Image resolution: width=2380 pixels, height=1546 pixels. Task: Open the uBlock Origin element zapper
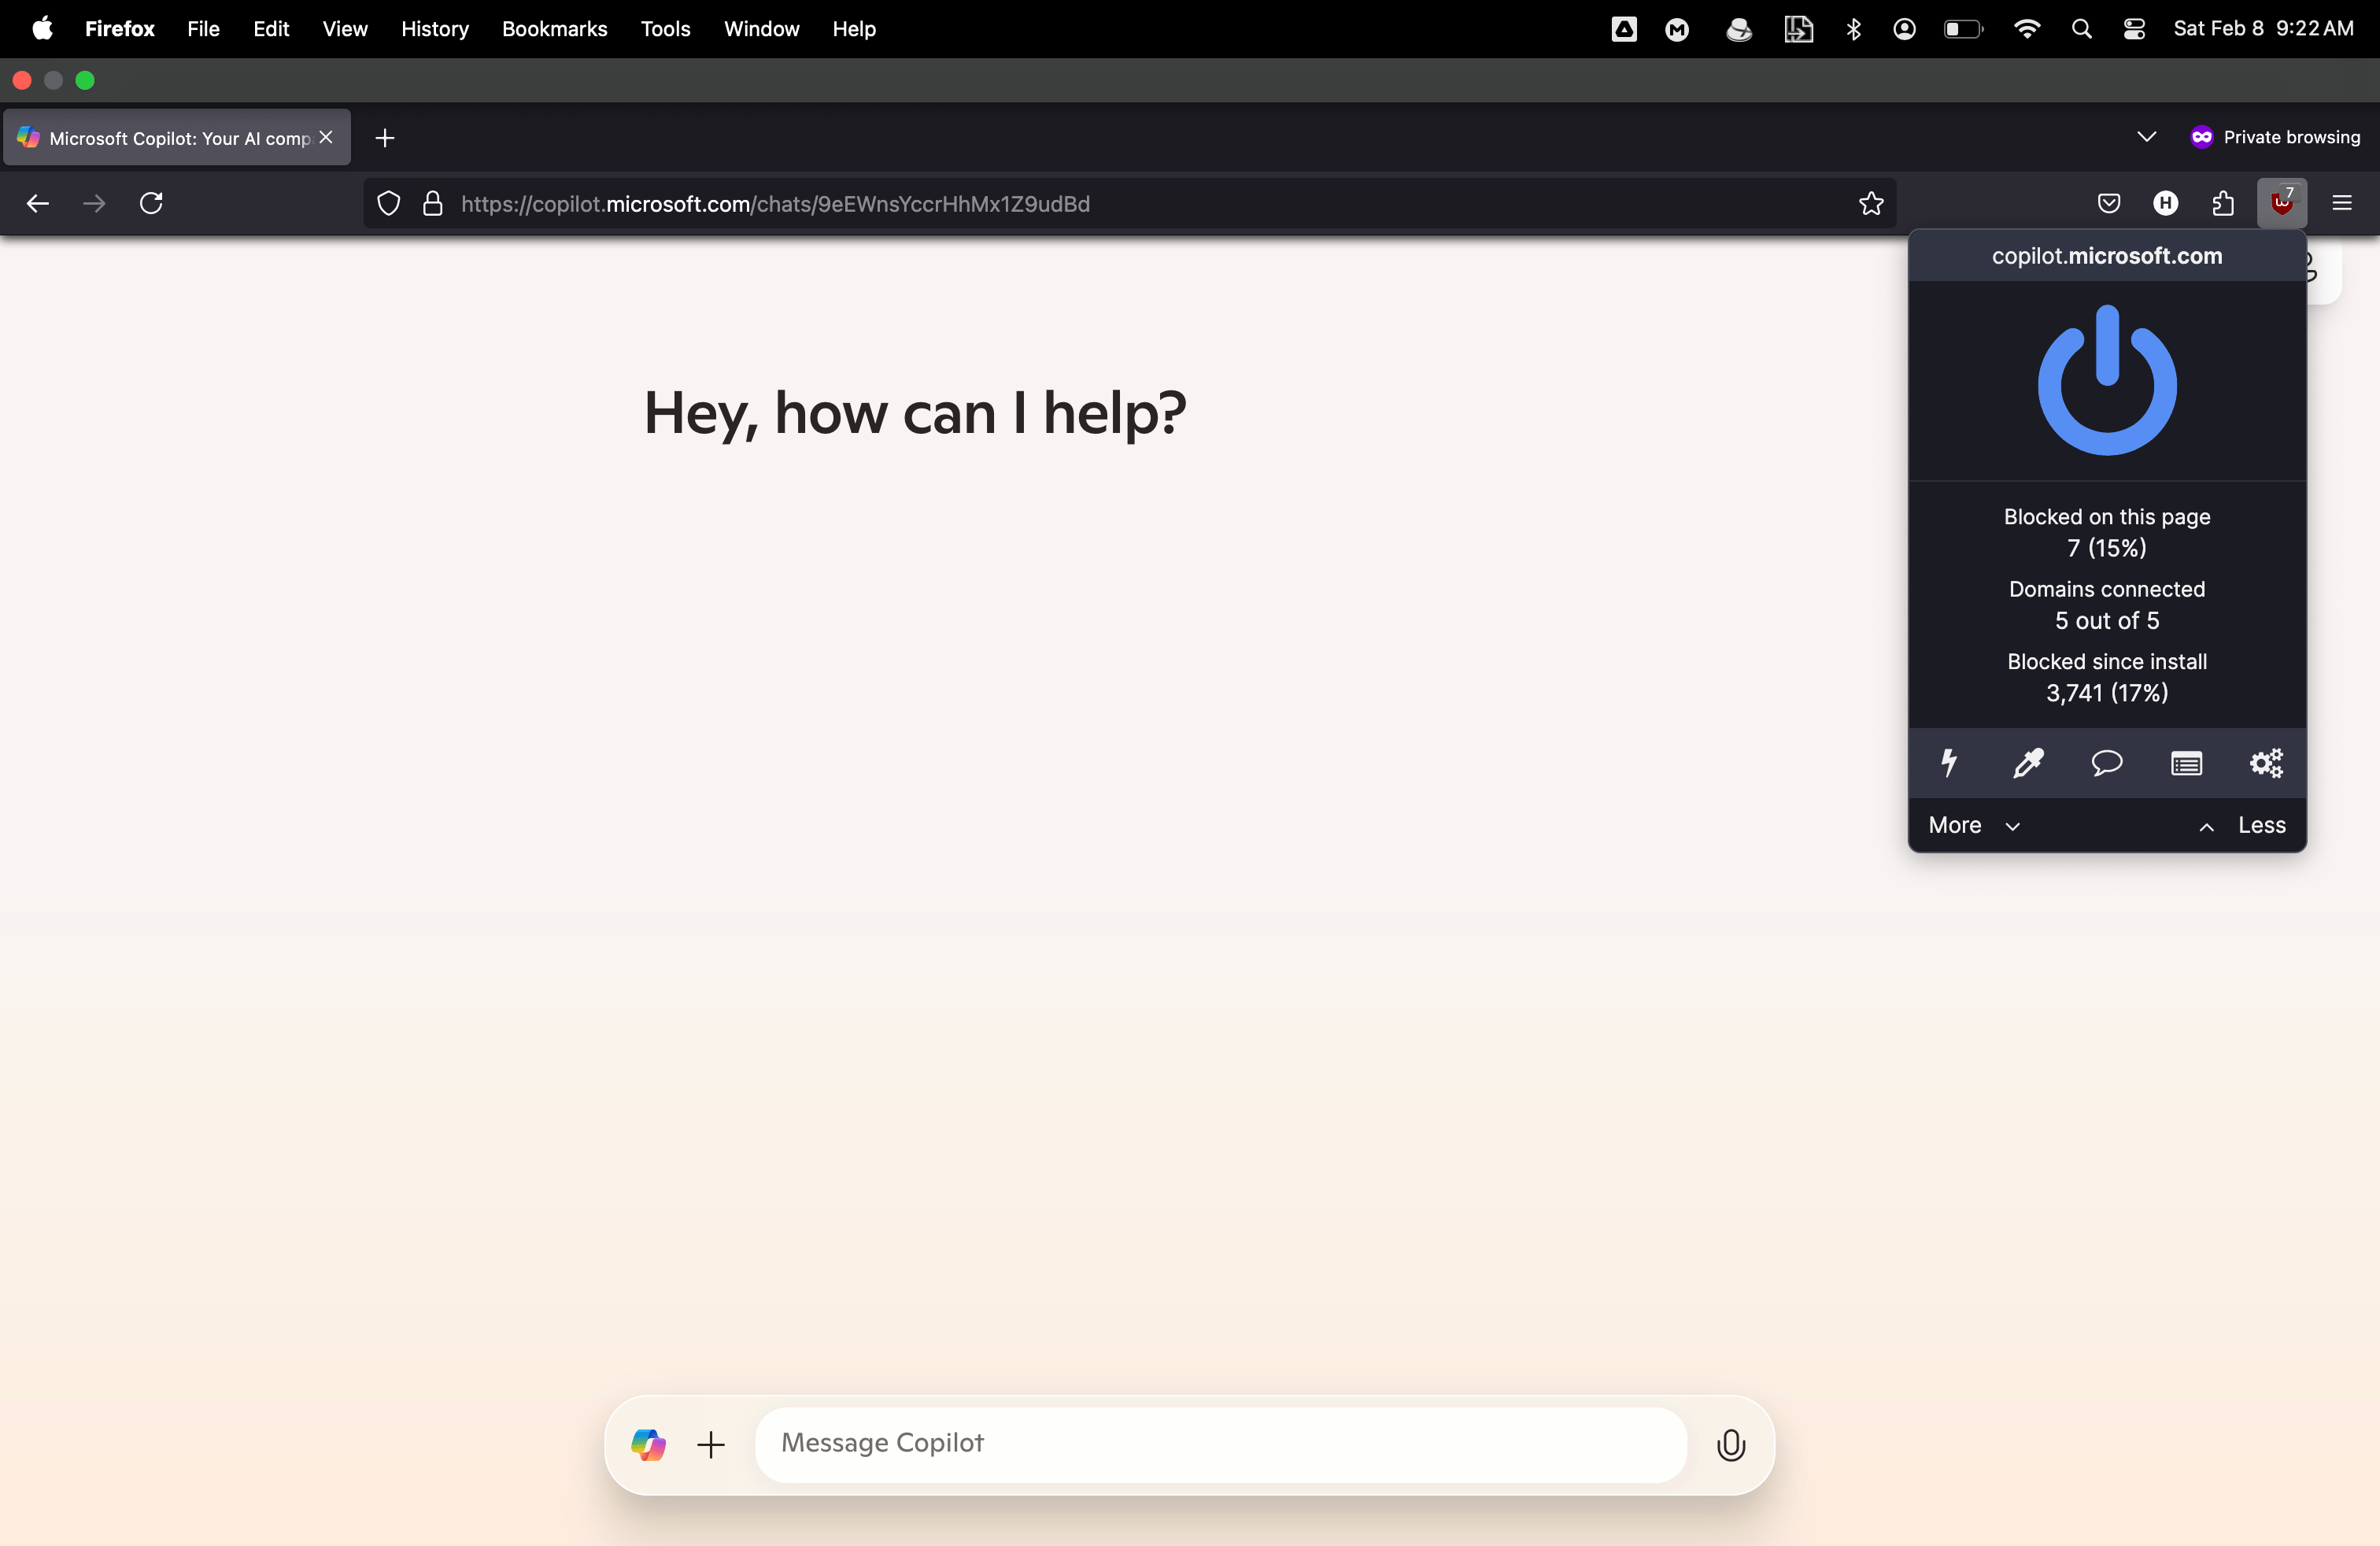coord(1950,763)
